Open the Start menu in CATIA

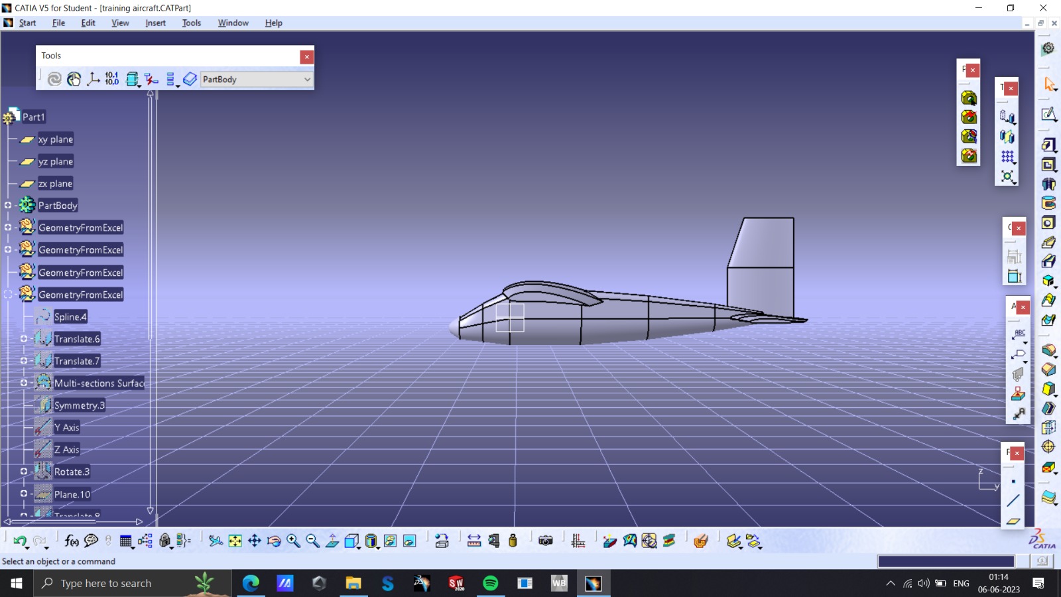(x=27, y=23)
